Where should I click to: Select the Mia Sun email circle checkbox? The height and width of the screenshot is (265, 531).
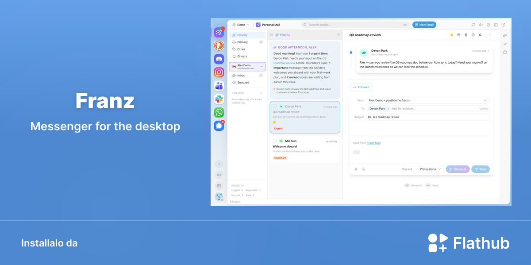(275, 141)
